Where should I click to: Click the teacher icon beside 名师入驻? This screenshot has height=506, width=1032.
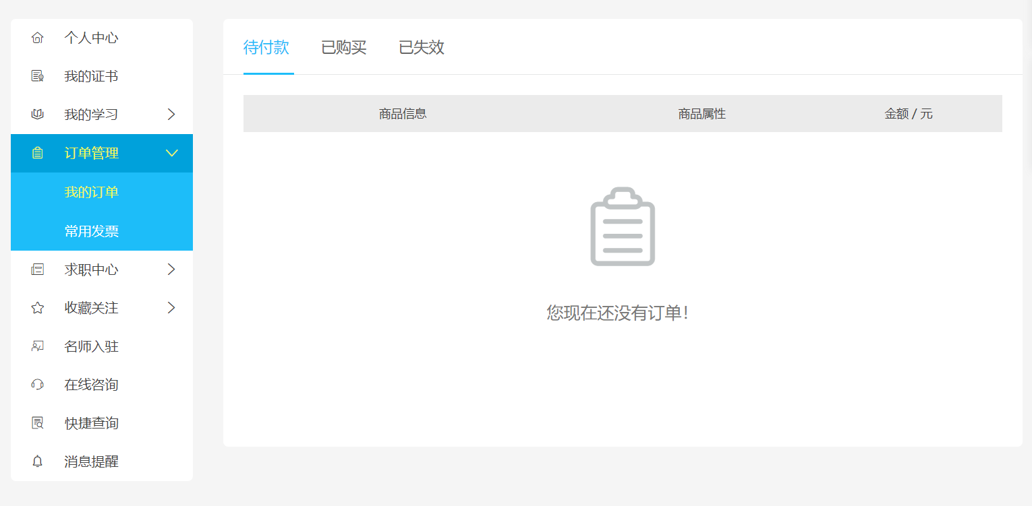click(x=38, y=346)
